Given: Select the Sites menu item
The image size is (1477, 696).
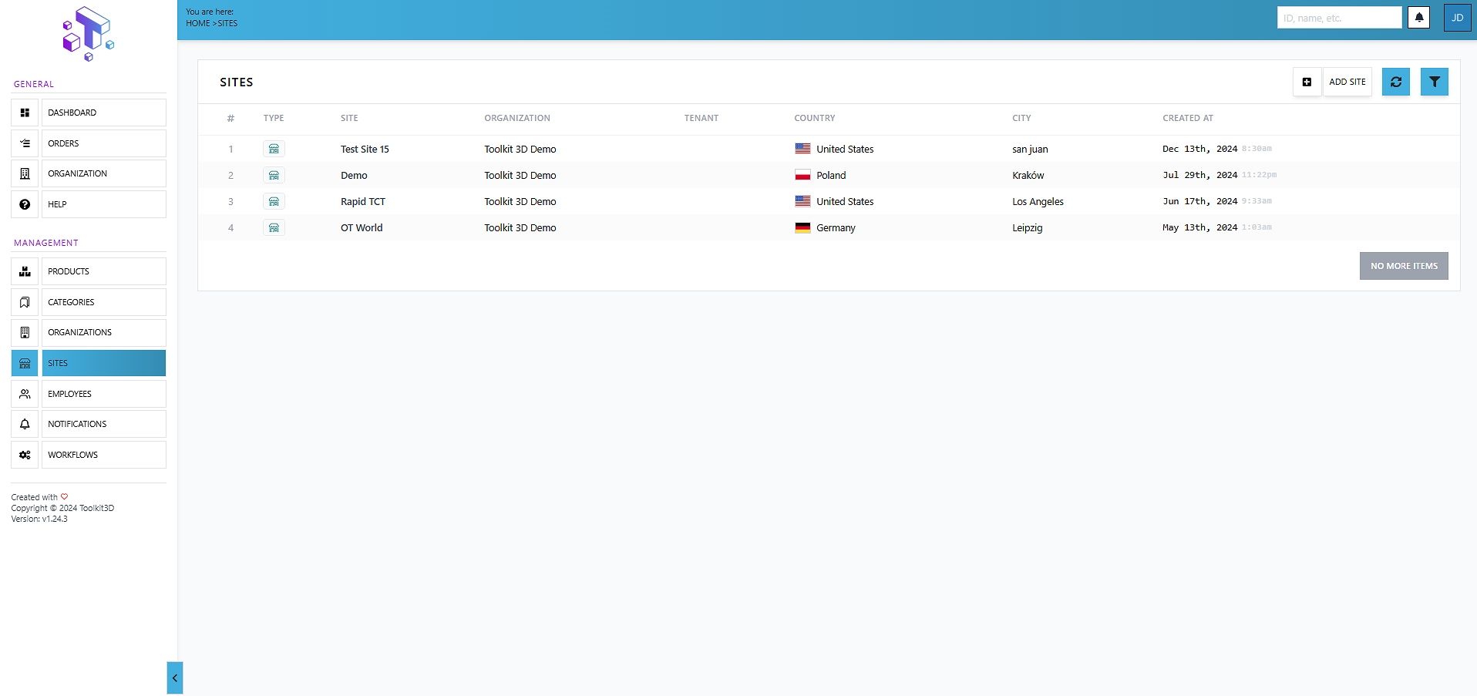Looking at the screenshot, I should coord(103,363).
